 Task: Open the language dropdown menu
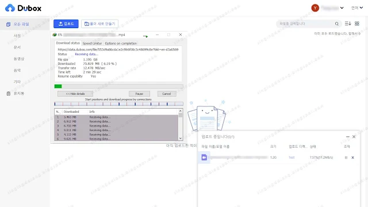[357, 8]
